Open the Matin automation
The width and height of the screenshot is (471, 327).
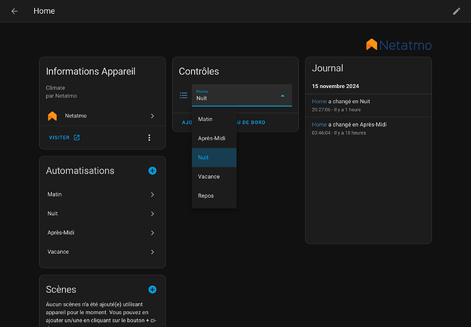pyautogui.click(x=102, y=195)
